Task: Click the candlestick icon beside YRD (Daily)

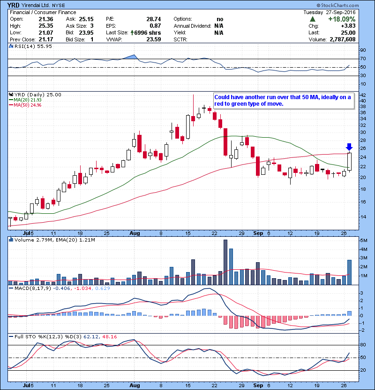Action: pyautogui.click(x=11, y=94)
